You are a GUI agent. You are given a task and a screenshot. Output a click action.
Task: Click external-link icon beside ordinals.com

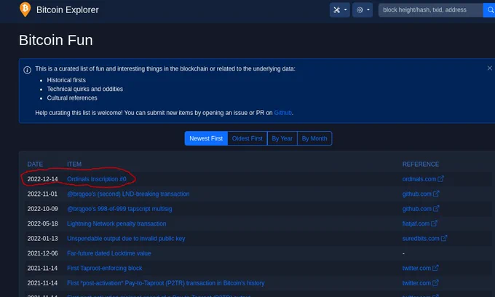coord(440,178)
